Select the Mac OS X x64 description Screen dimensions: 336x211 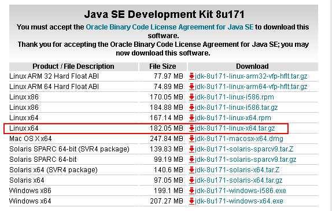(31, 139)
